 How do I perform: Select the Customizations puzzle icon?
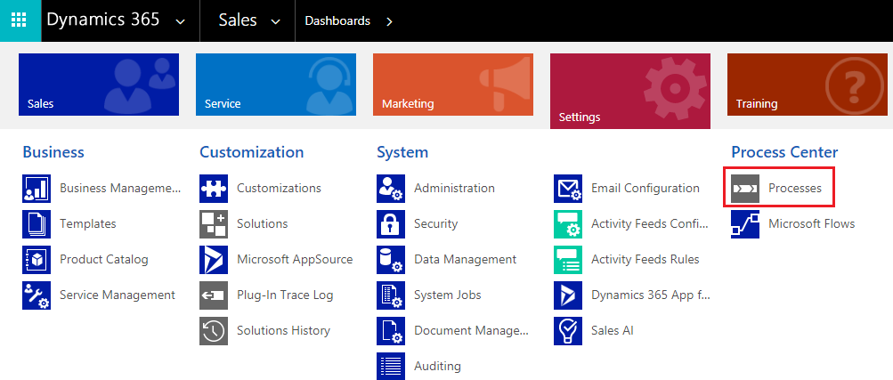pos(214,189)
